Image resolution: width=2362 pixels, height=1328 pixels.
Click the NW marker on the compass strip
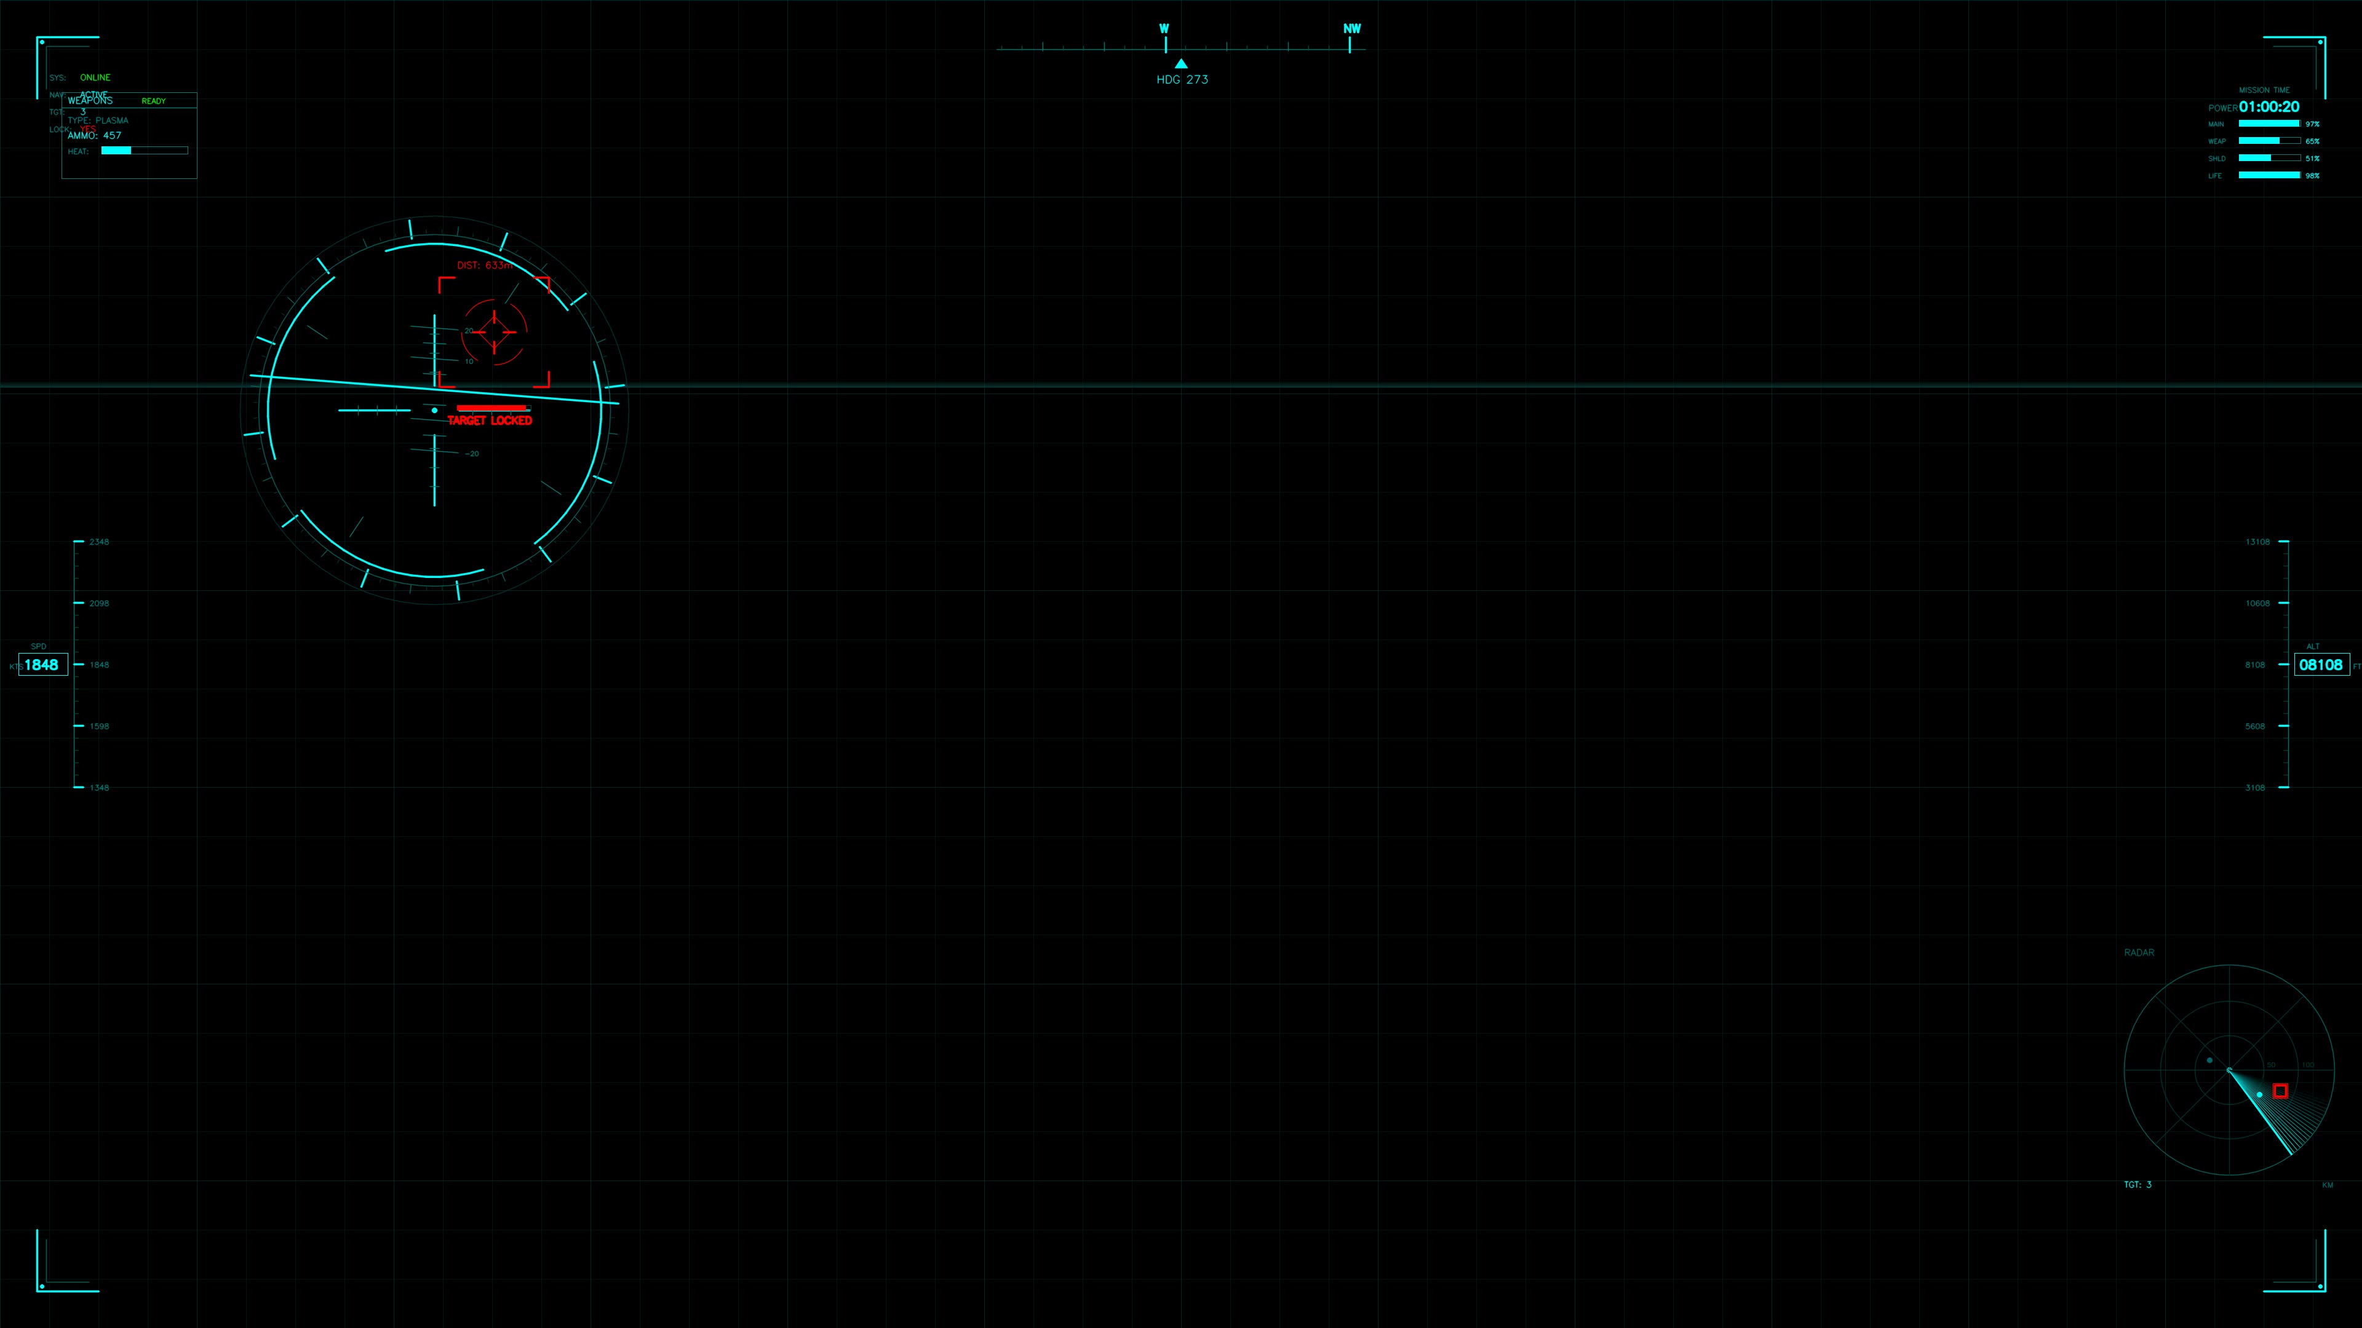point(1353,28)
